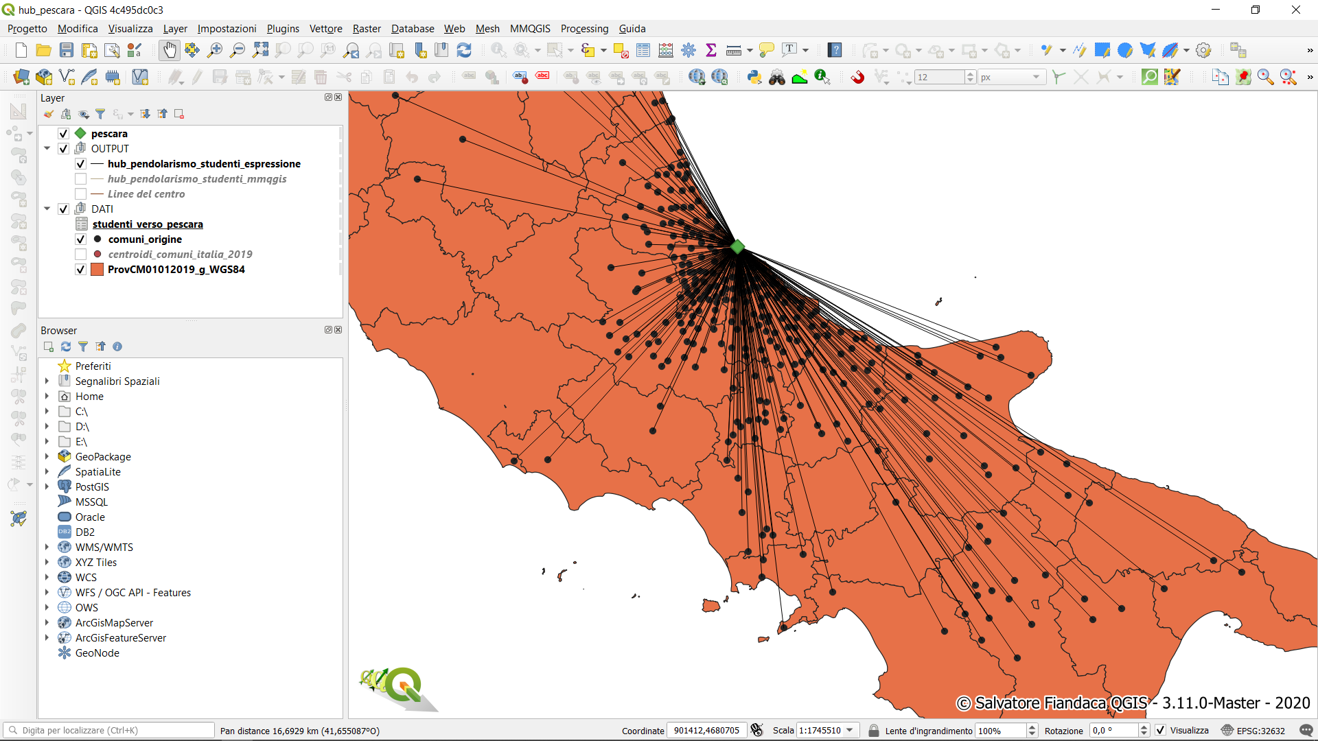The image size is (1318, 741).
Task: Open the Field Calculator sigma icon
Action: click(x=711, y=50)
